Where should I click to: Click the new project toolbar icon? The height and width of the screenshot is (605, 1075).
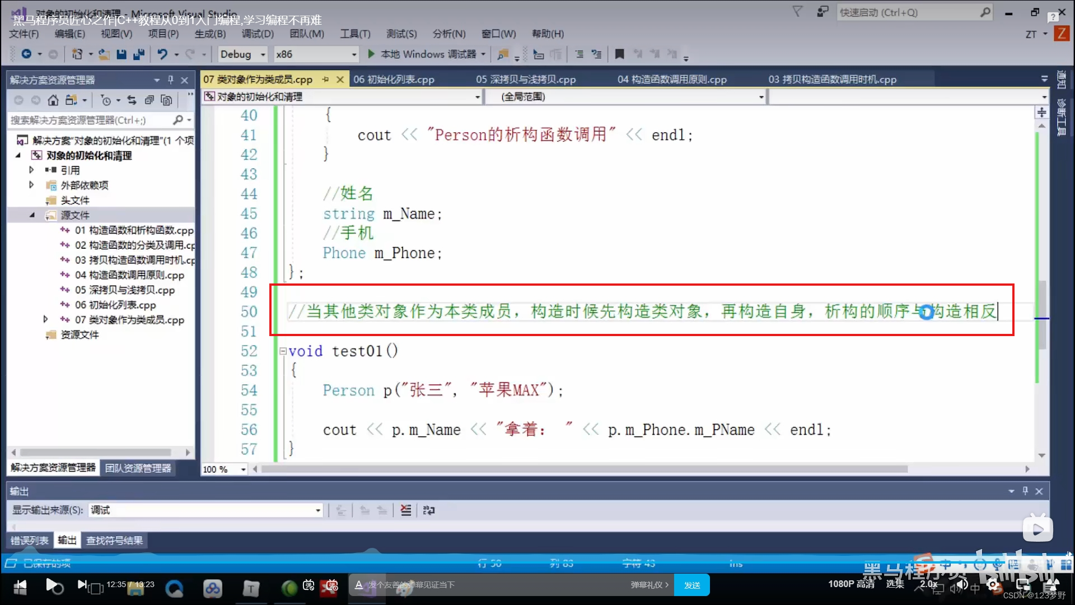click(77, 54)
